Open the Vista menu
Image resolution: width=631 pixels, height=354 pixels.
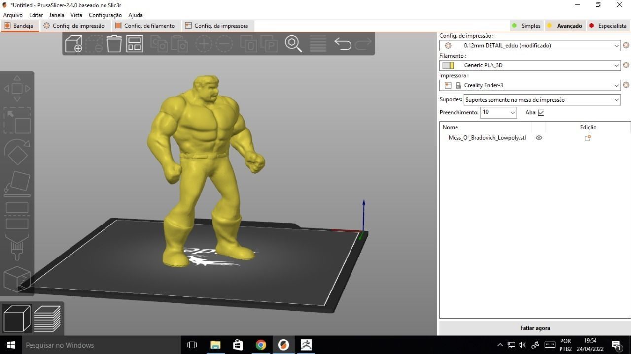(76, 15)
